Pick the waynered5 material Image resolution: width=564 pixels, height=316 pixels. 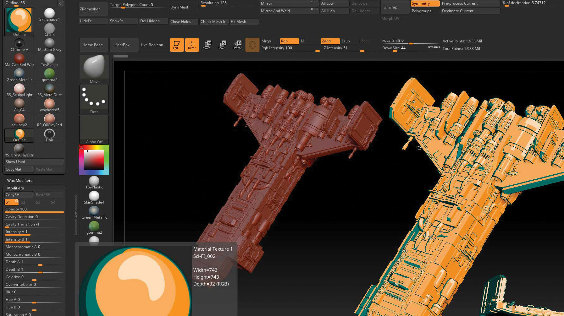[49, 105]
